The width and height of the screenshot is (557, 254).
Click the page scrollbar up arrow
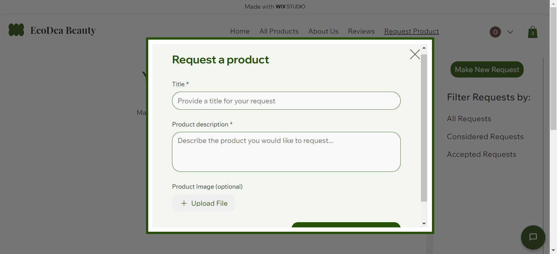pyautogui.click(x=553, y=3)
